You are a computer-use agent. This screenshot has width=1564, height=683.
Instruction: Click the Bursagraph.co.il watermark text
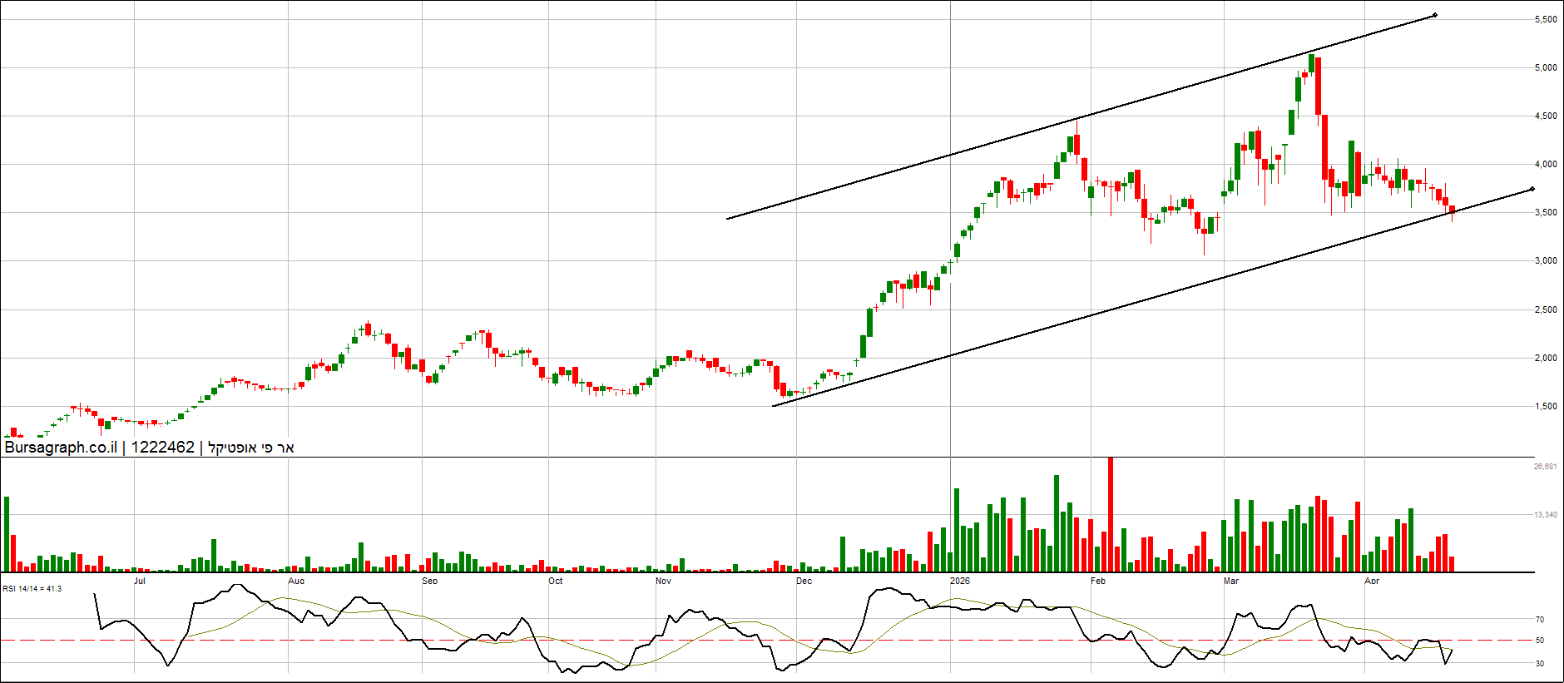click(61, 448)
